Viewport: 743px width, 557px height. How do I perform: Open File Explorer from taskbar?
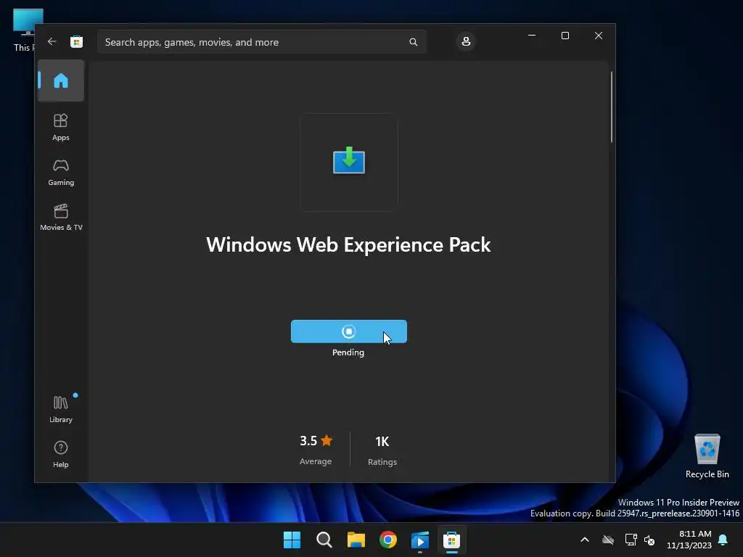pos(356,540)
